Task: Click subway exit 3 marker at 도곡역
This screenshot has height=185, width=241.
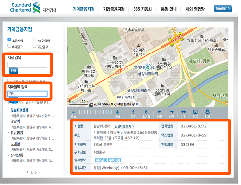Action: [x=182, y=39]
